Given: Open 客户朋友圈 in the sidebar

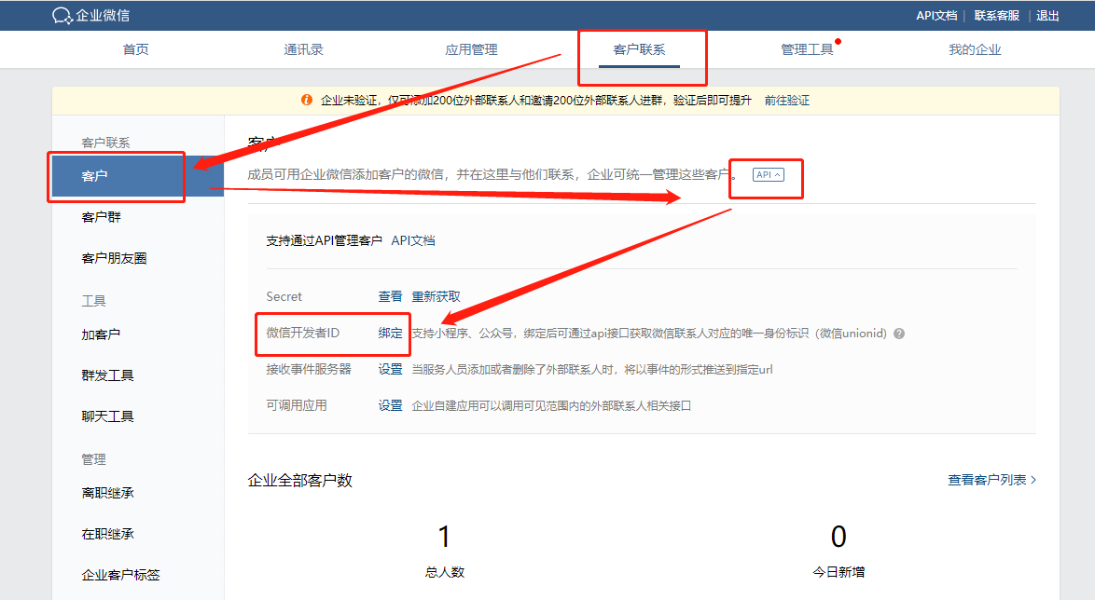Looking at the screenshot, I should (x=114, y=258).
